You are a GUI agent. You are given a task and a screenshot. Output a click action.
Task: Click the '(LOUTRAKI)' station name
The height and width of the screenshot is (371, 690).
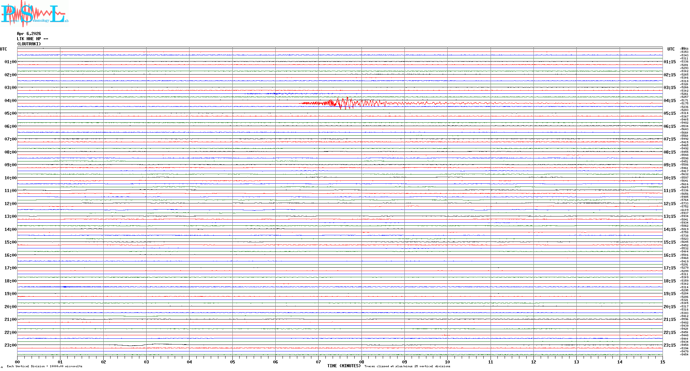[29, 44]
